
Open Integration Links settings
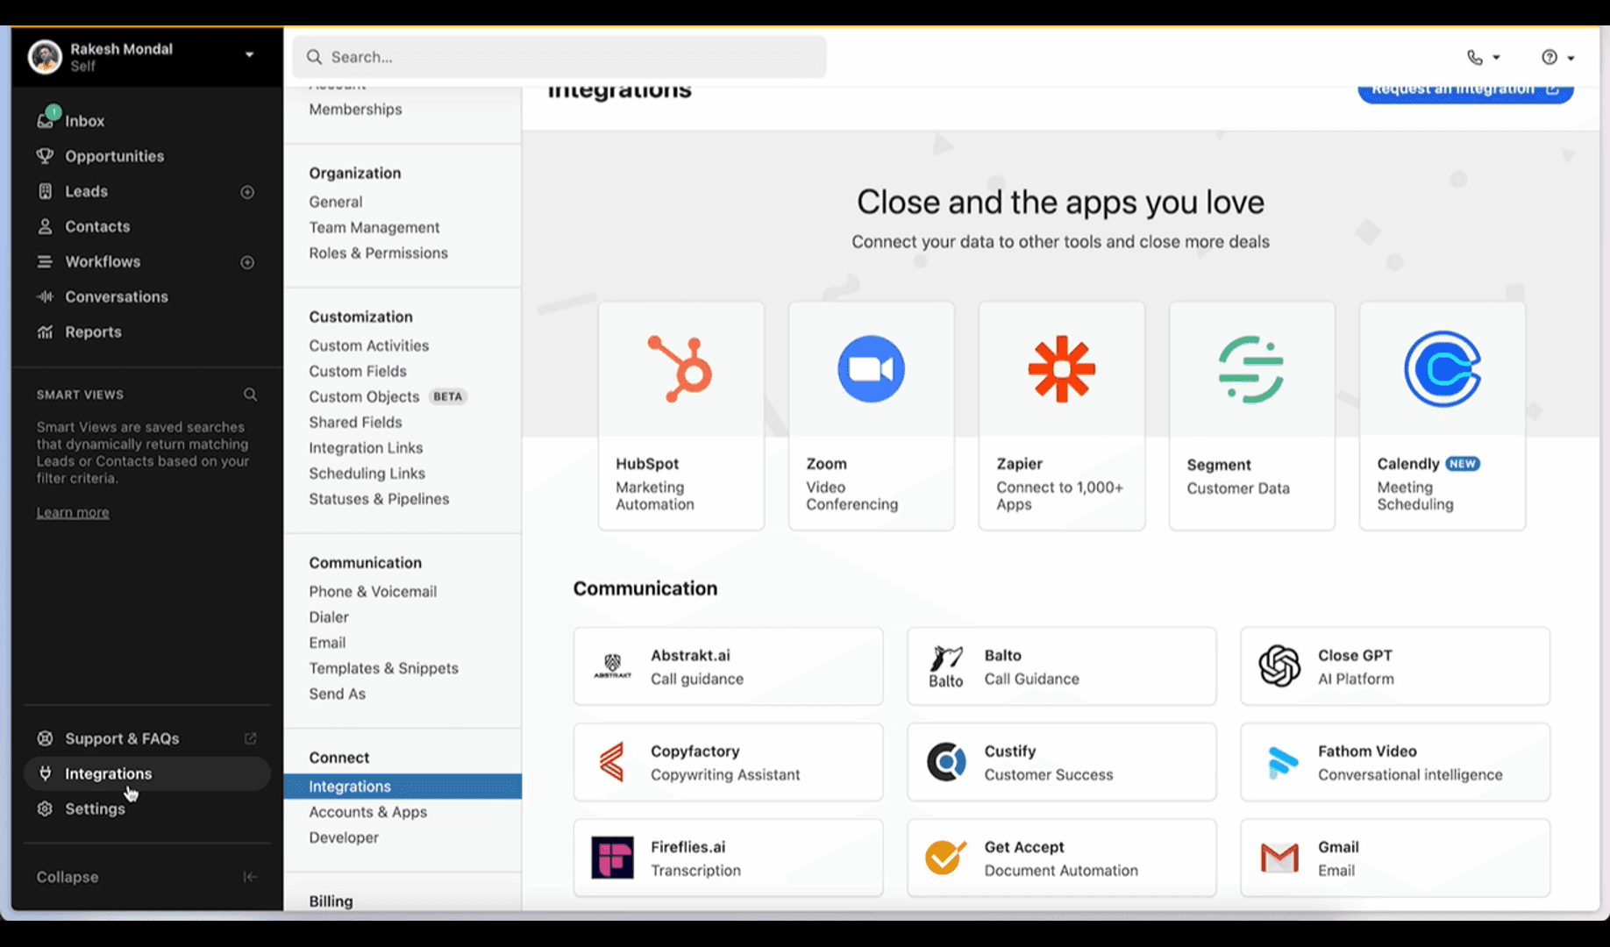366,447
